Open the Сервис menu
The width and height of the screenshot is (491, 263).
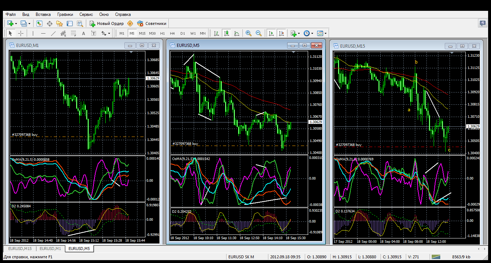point(86,14)
